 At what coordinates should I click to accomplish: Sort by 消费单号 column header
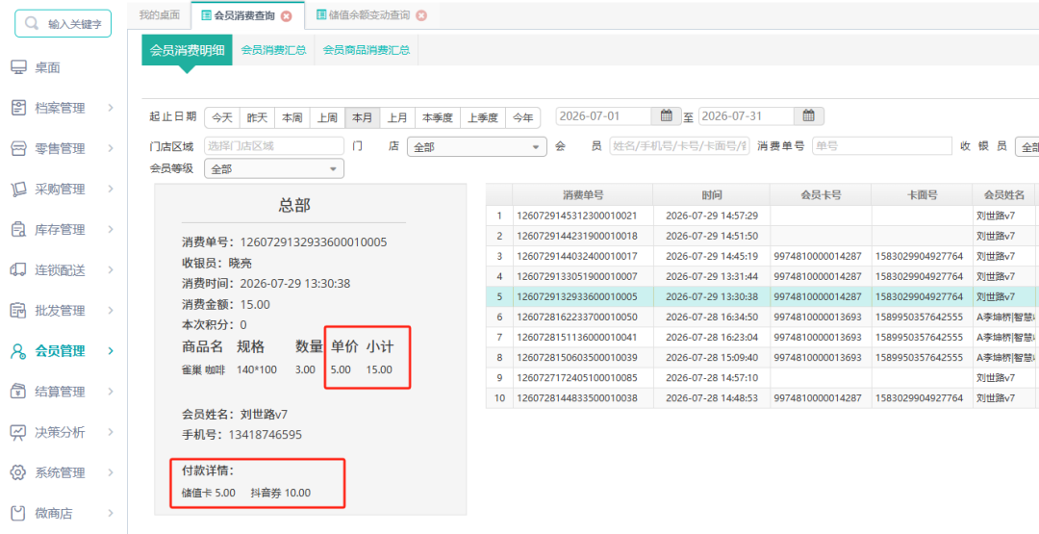coord(583,194)
